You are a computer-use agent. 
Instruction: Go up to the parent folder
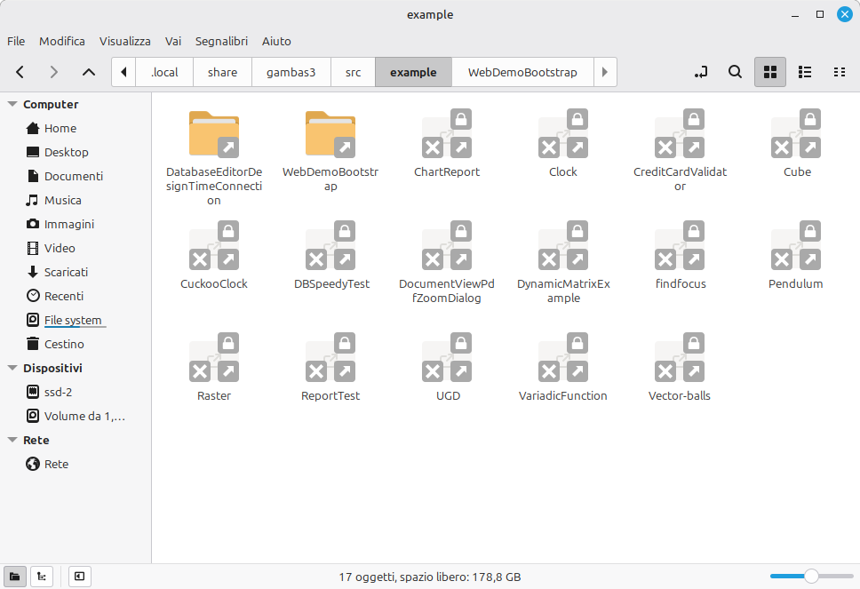pos(88,72)
